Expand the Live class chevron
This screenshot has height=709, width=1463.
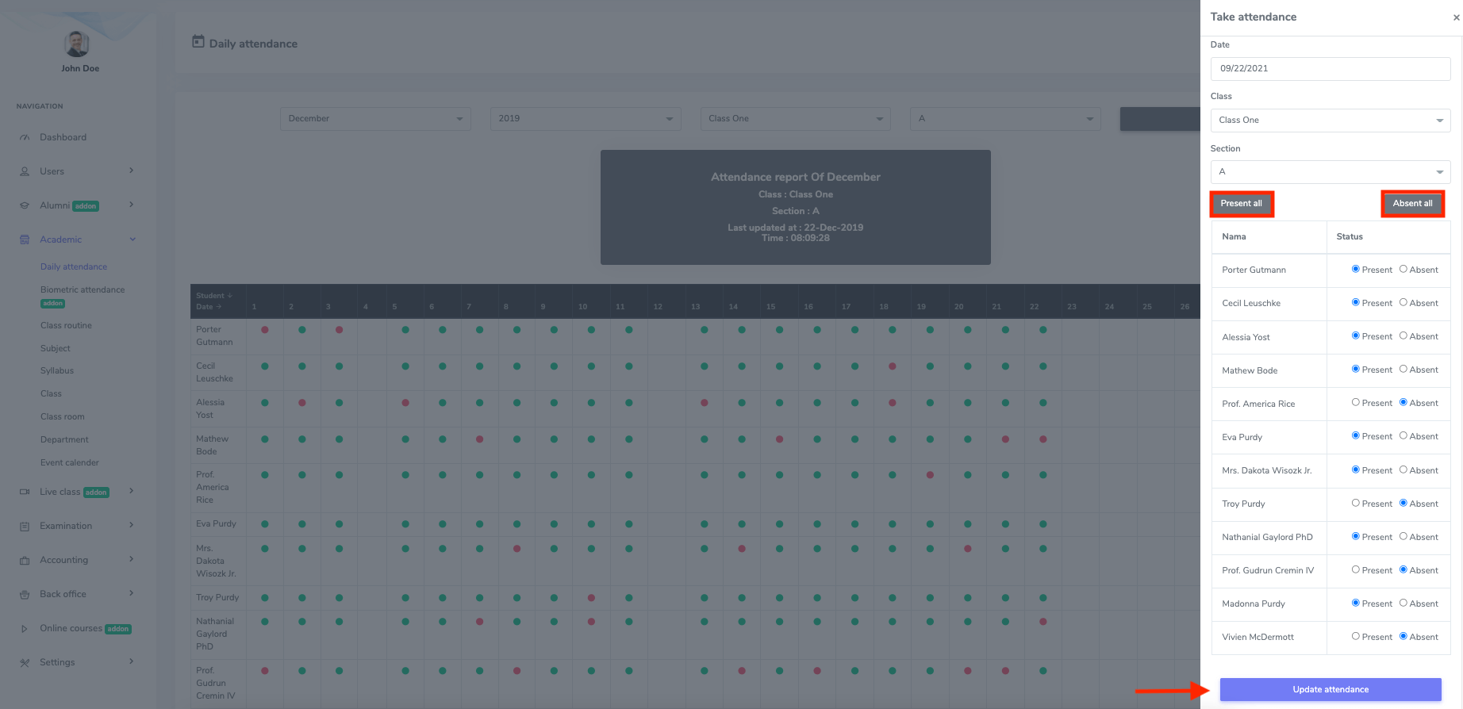coord(132,491)
